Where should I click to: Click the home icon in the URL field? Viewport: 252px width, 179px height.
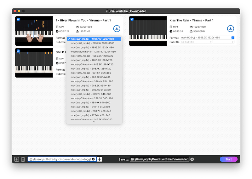click(x=31, y=159)
